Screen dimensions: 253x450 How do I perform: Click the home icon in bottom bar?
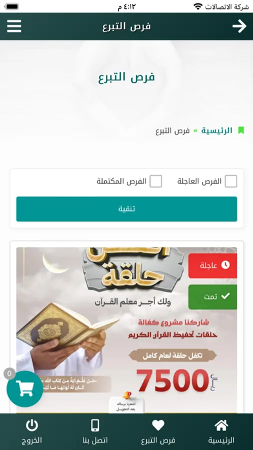221,425
